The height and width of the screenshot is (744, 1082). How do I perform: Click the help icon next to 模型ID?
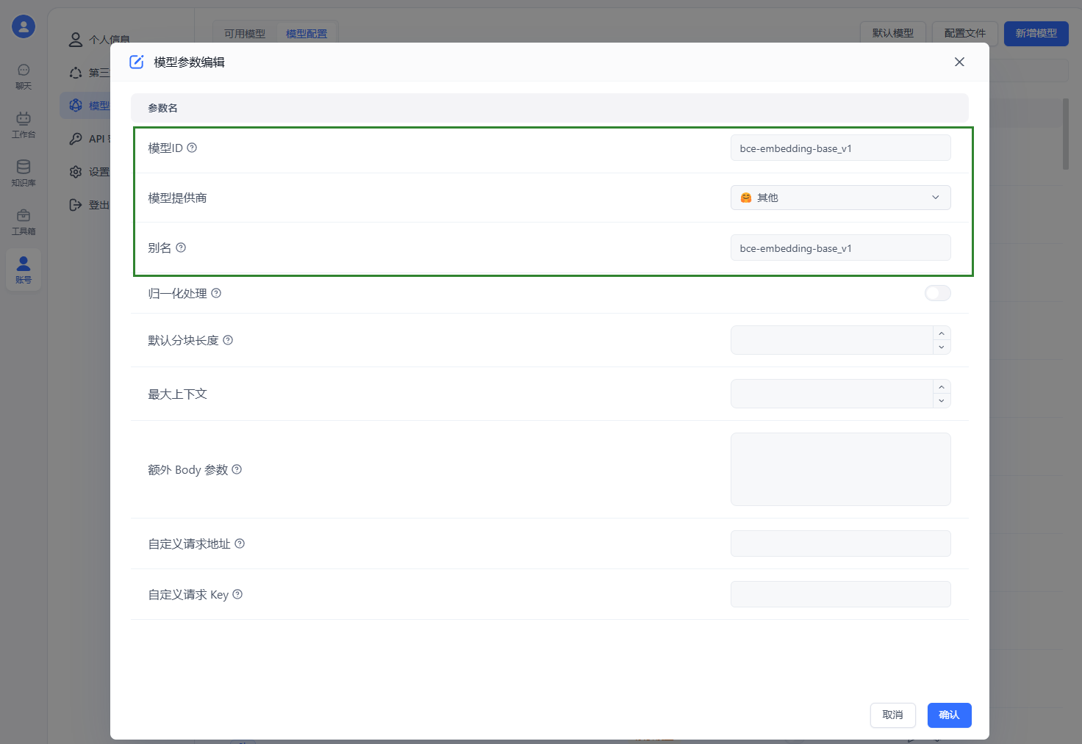(192, 148)
